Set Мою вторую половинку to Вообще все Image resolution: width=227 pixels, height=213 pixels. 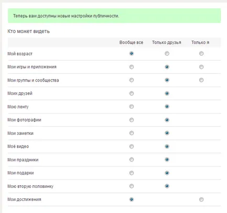pos(131,186)
